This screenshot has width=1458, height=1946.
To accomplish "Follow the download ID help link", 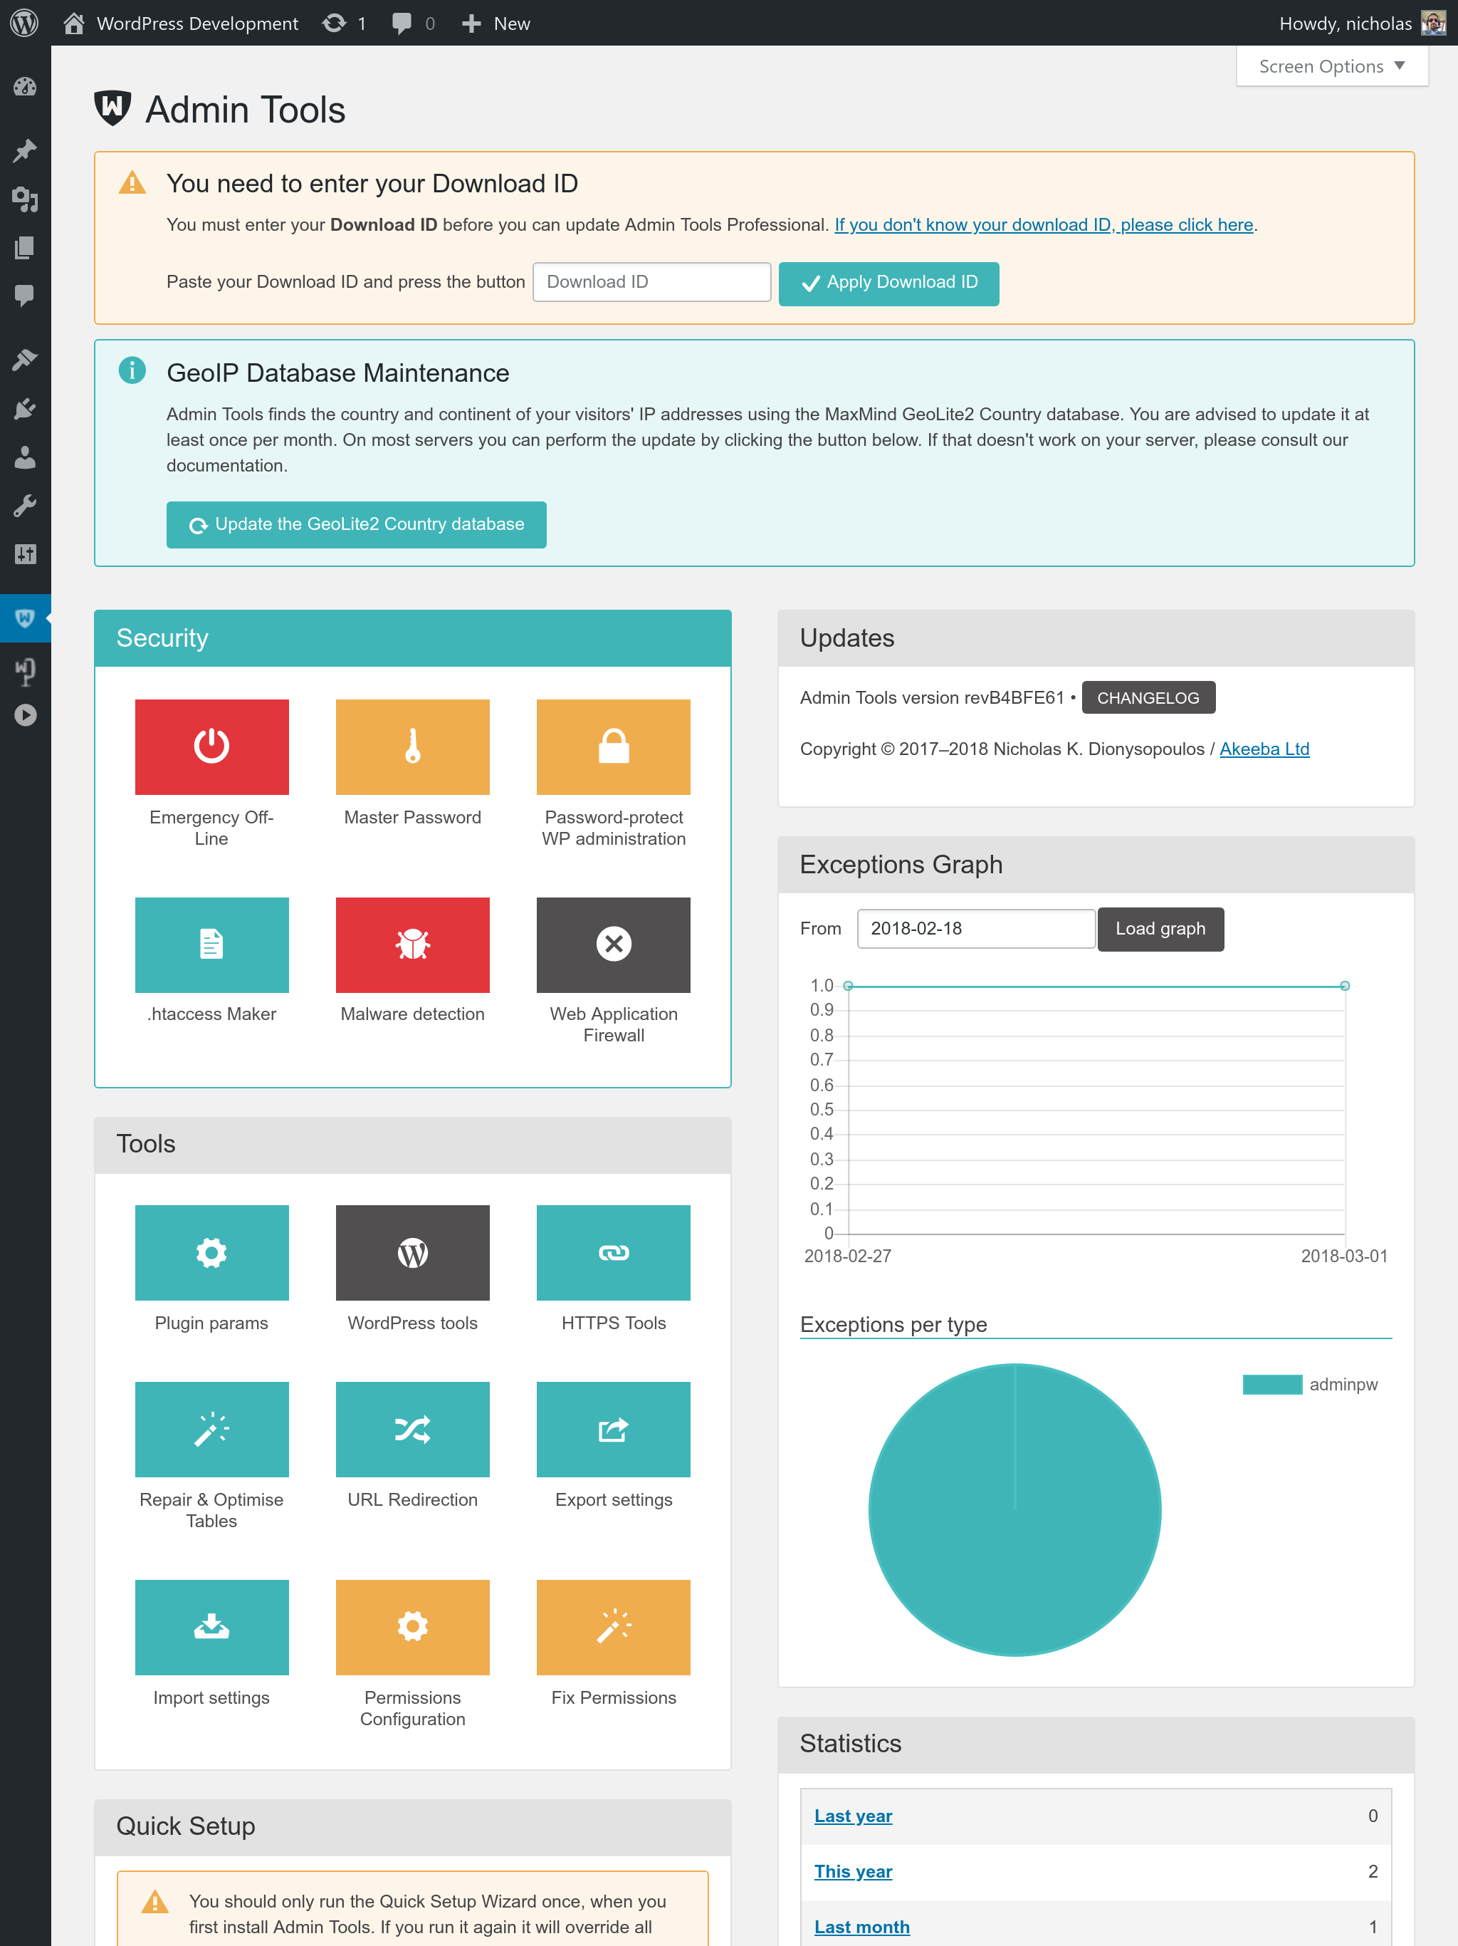I will pos(1043,224).
